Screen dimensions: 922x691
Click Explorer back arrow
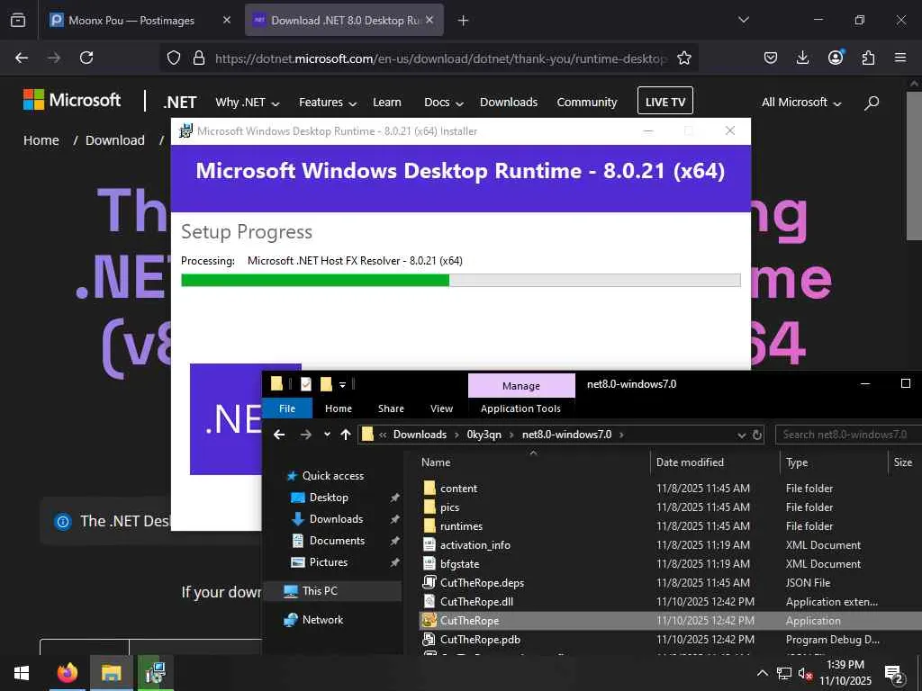coord(279,435)
